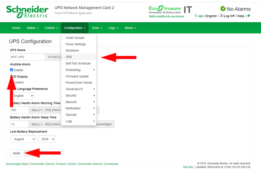Open Self-Test Schedule menu item

(79, 63)
